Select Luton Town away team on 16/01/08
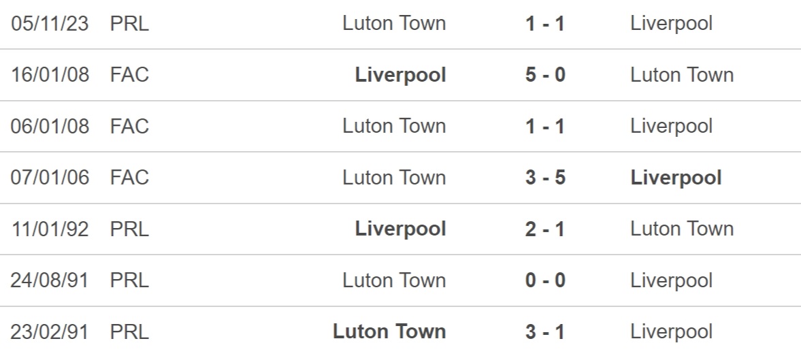Screen dimensions: 801x356 pyautogui.click(x=682, y=75)
